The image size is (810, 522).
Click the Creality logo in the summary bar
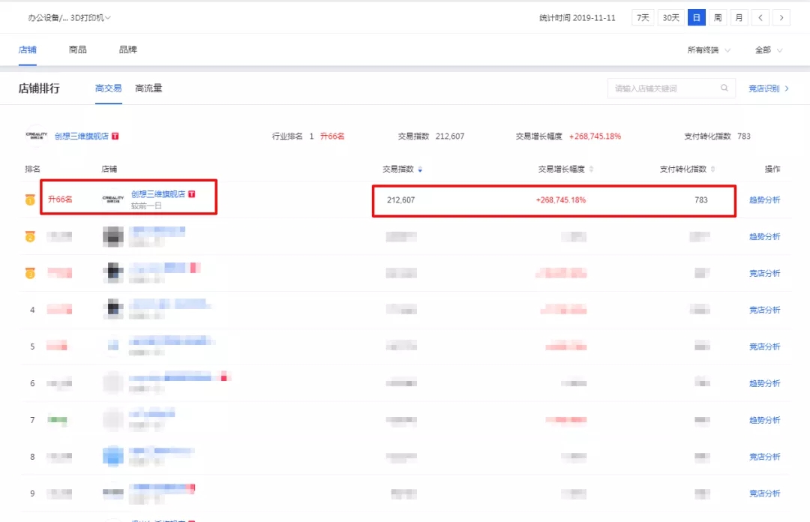[36, 136]
